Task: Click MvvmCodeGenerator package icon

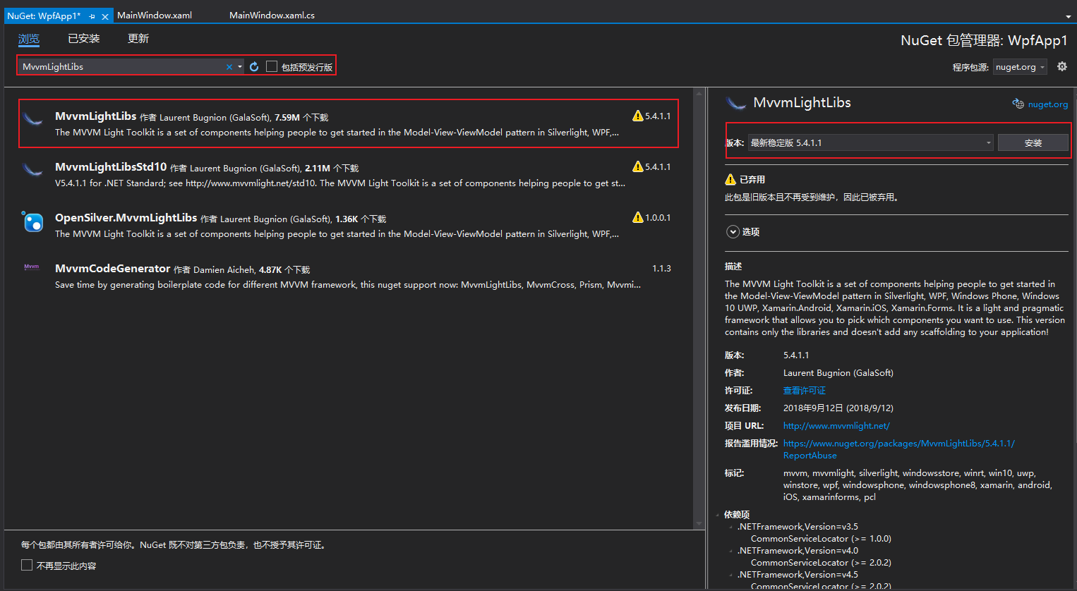Action: [32, 267]
